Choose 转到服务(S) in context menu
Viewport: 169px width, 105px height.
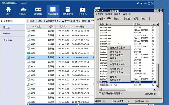119,80
